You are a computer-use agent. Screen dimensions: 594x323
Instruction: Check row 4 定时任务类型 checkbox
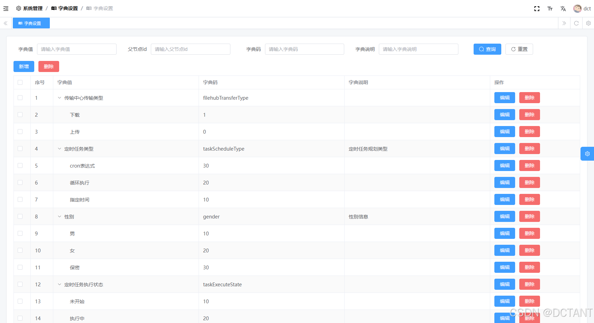point(20,149)
